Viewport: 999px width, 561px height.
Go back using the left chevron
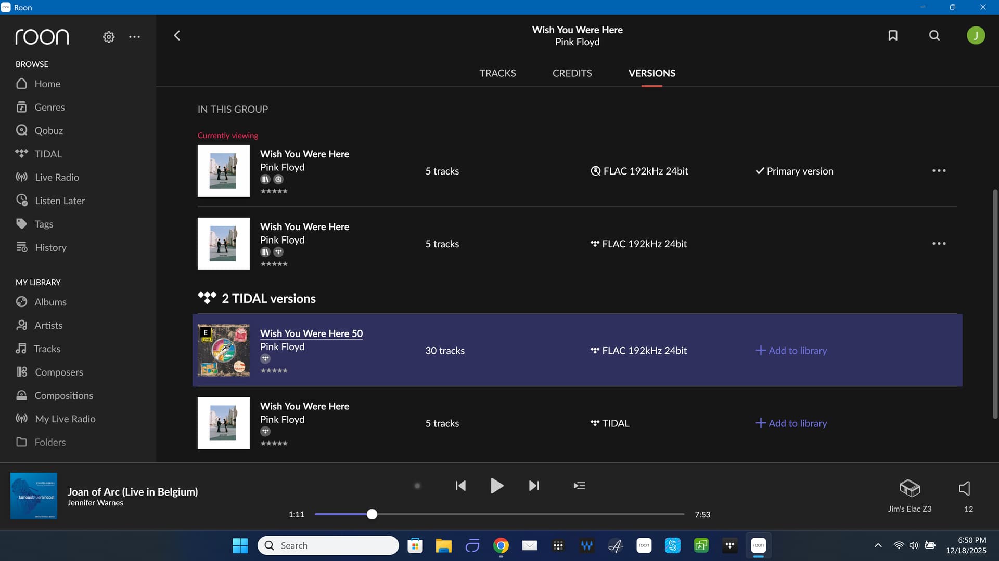click(177, 35)
